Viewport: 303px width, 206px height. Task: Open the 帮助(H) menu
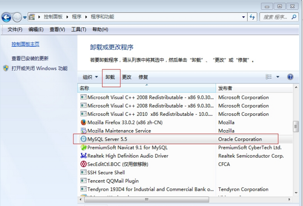100,29
